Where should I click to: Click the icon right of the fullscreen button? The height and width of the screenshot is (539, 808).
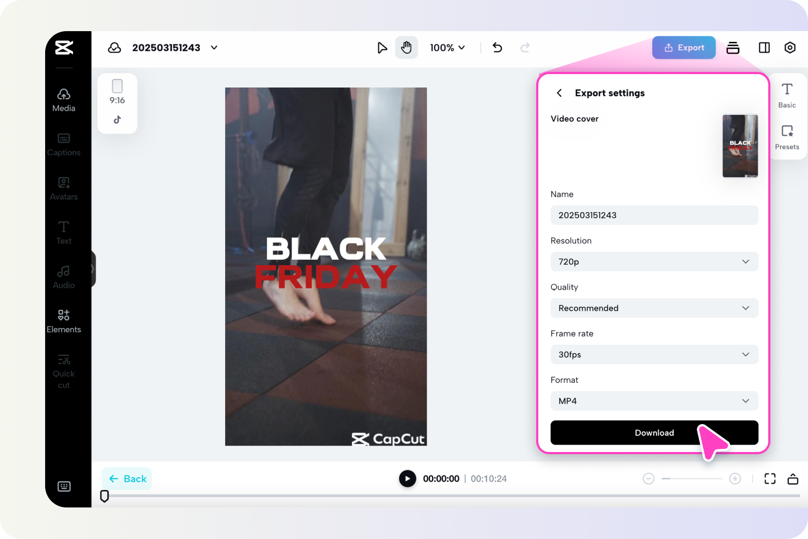click(x=793, y=479)
